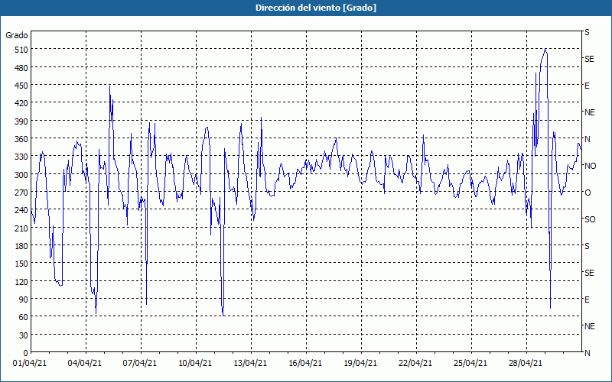Select the 300 degree axis label

[21, 175]
